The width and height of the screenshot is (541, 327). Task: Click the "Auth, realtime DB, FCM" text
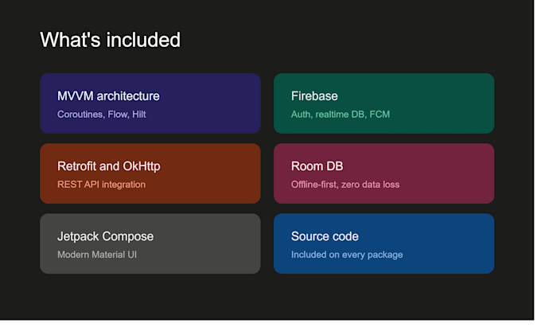point(341,115)
